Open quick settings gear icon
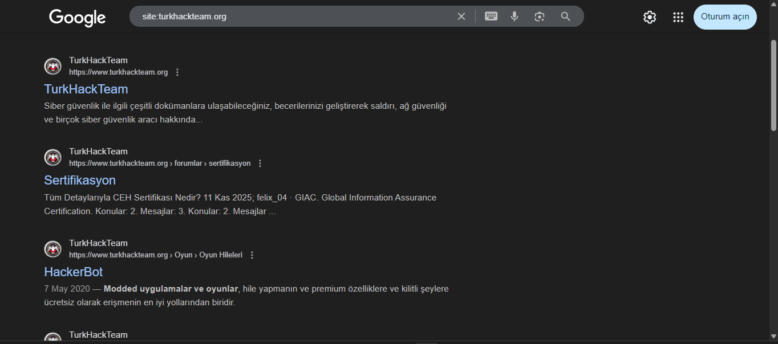Viewport: 778px width, 344px height. [650, 17]
